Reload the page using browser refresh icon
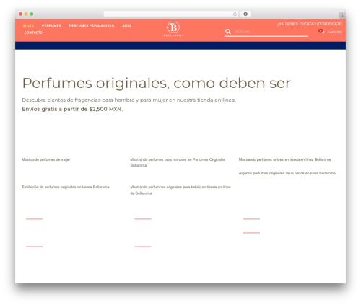 tap(235, 14)
